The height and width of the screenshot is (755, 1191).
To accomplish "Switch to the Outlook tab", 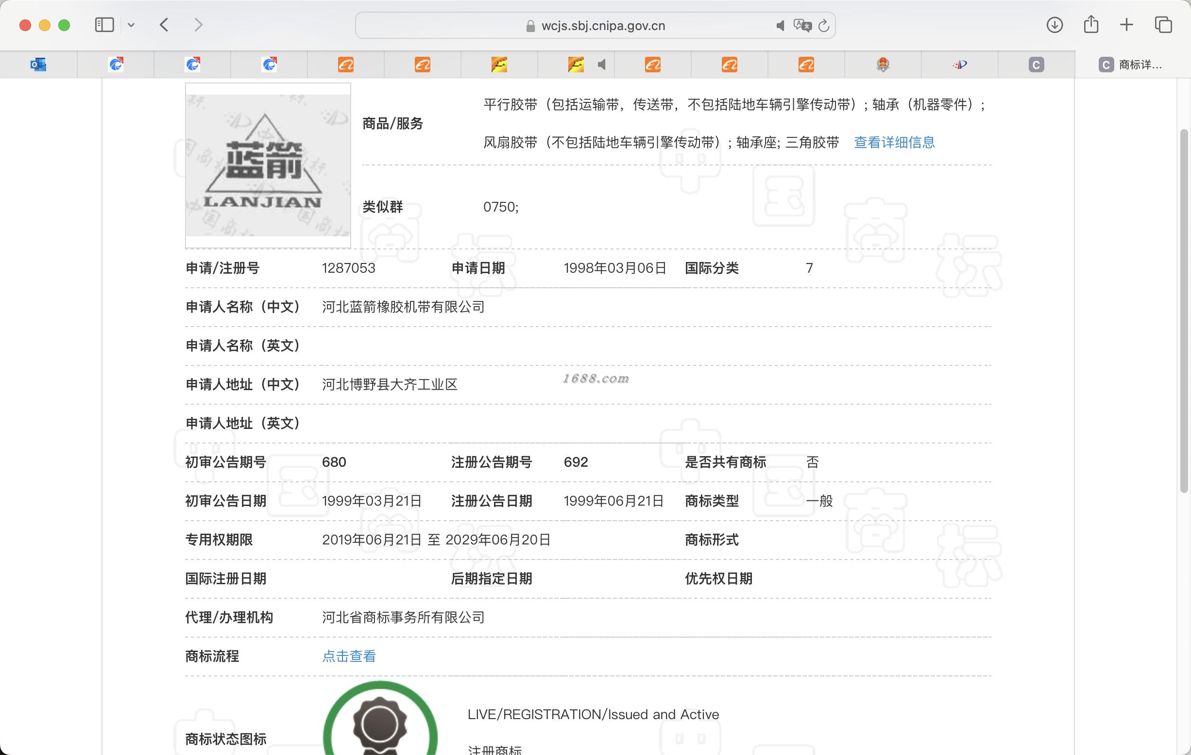I will [38, 64].
